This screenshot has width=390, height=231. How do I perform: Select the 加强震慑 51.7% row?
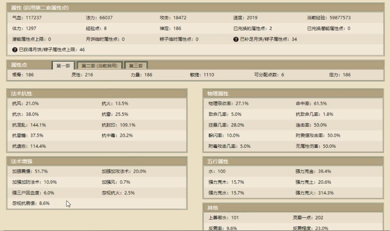pos(30,171)
